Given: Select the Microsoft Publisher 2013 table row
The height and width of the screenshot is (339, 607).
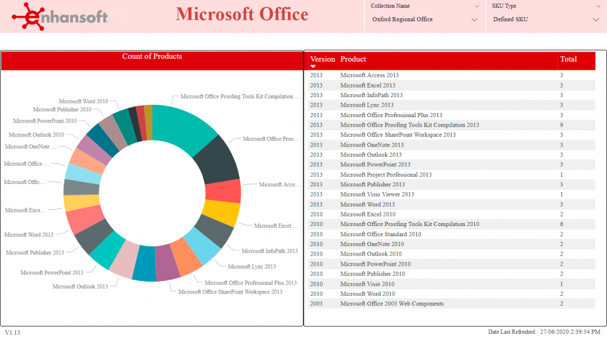Looking at the screenshot, I should click(451, 185).
